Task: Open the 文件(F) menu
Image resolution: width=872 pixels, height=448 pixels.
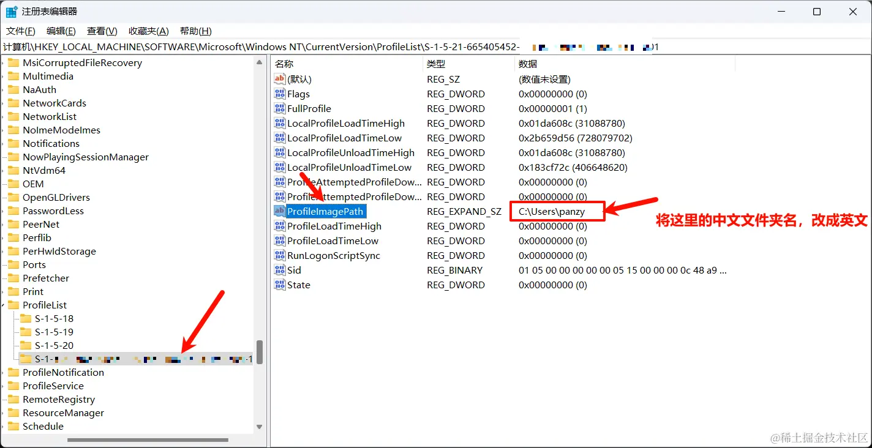Action: 21,31
